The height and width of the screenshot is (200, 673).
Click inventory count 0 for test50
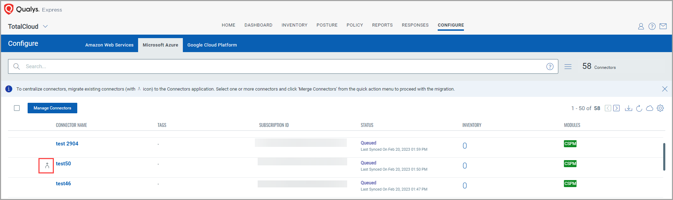pos(465,166)
